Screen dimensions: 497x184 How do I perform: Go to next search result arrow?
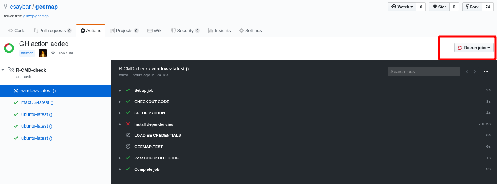[475, 72]
